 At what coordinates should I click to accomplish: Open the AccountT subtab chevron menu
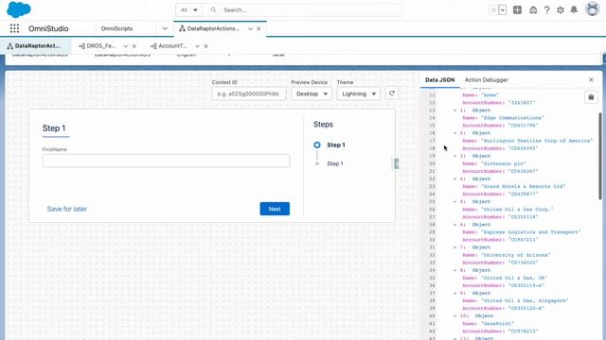(198, 46)
